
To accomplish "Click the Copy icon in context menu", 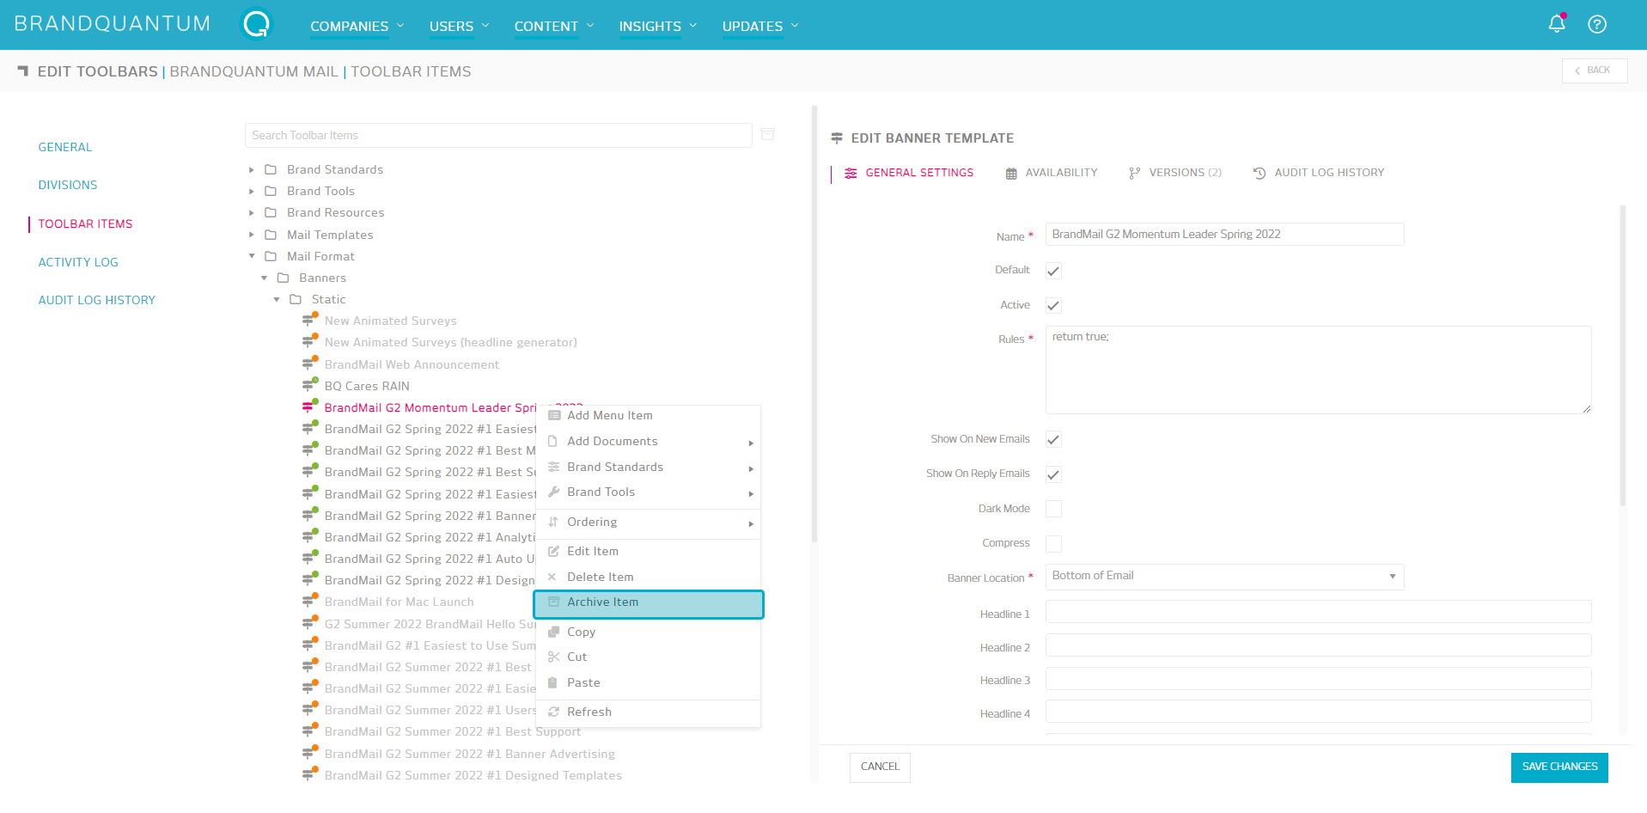I will click(553, 632).
